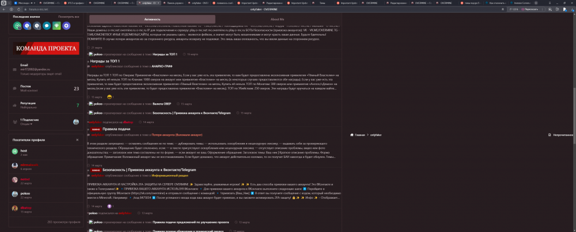Switch to 'появилось сообщение' browser tab
Image resolution: width=576 pixels, height=232 pixels.
(222, 2)
